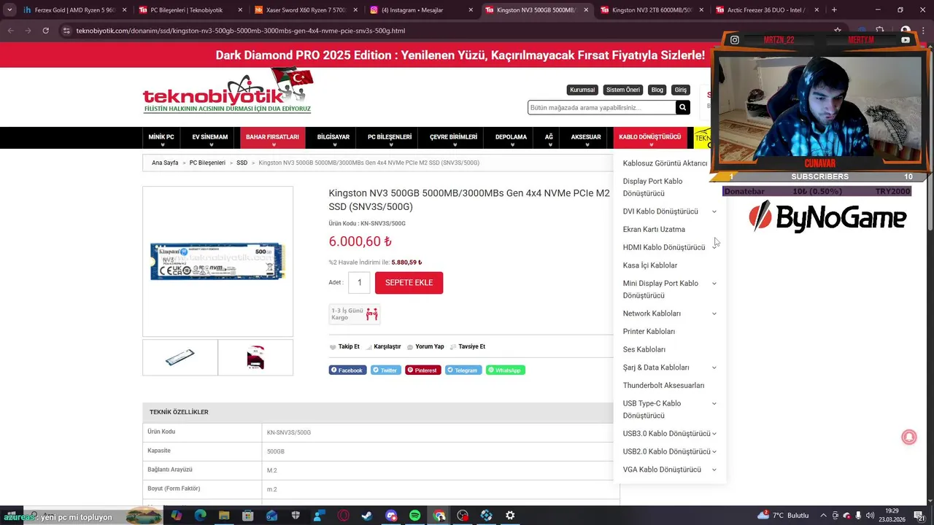This screenshot has width=934, height=525.
Task: Share product on Pinterest
Action: [x=423, y=370]
